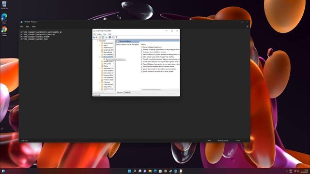Expand the Internet Communication tree node
The image size is (310, 174).
click(x=100, y=89)
